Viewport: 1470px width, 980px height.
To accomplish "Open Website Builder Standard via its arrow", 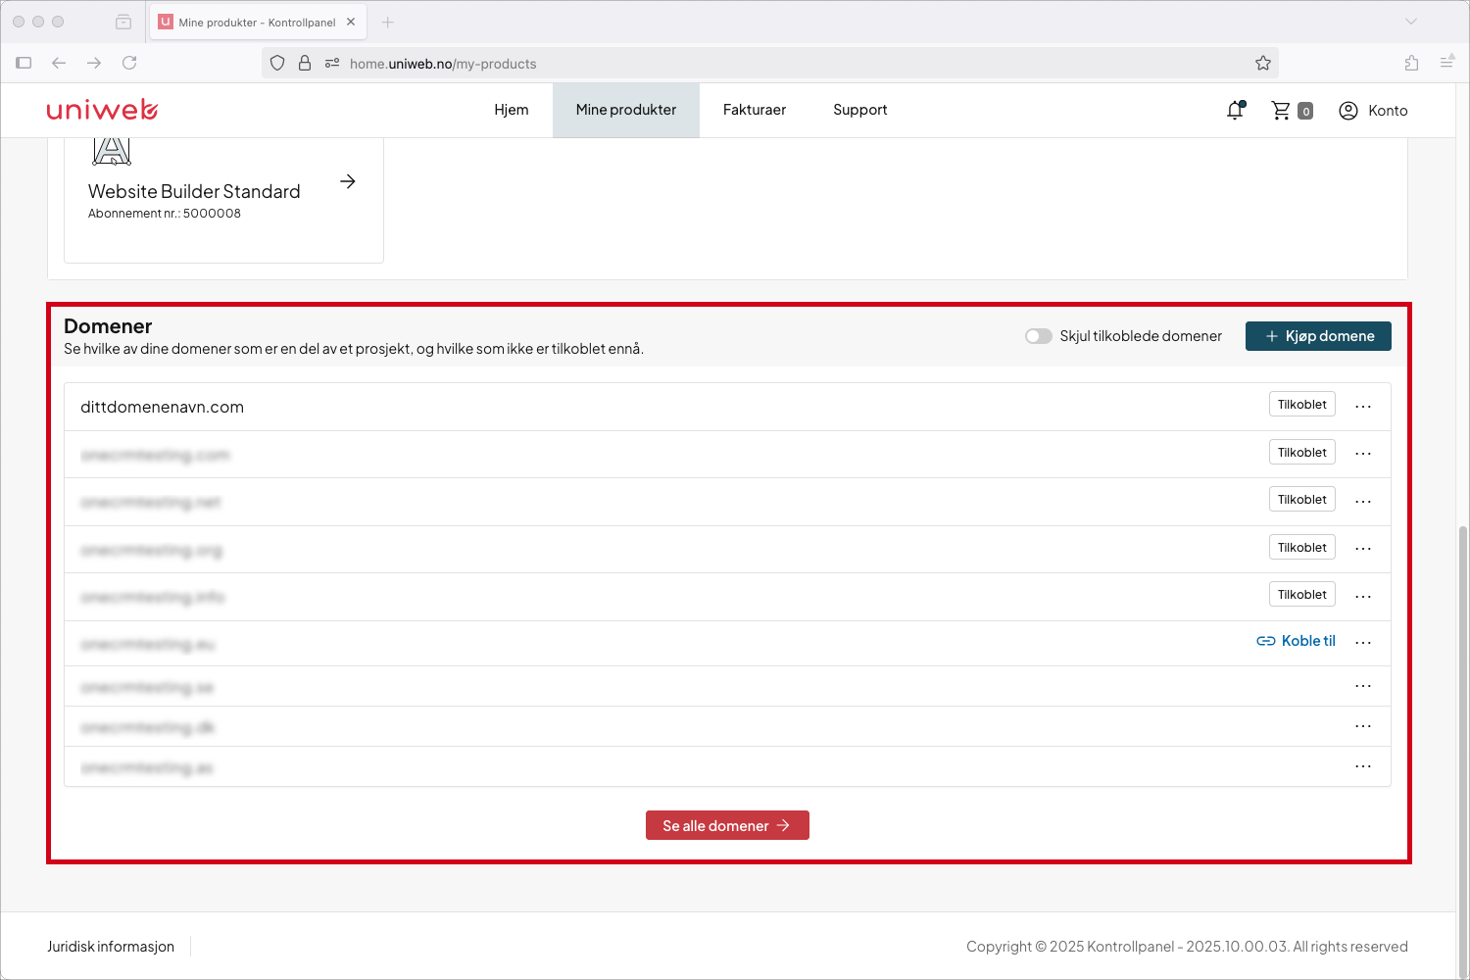I will (348, 181).
